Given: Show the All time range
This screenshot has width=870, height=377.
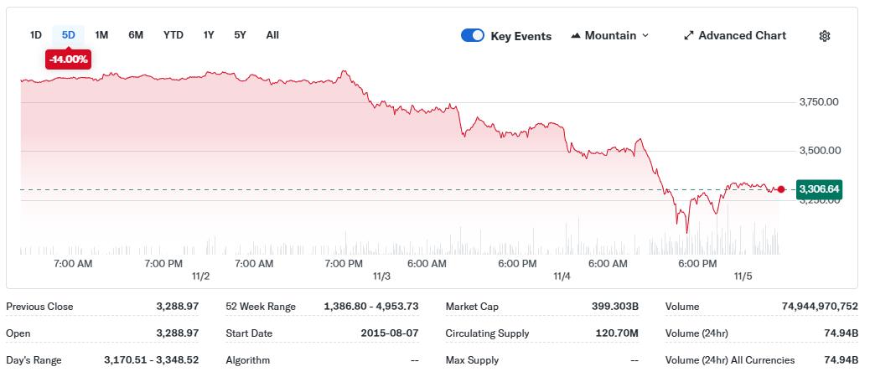Looking at the screenshot, I should click(272, 35).
